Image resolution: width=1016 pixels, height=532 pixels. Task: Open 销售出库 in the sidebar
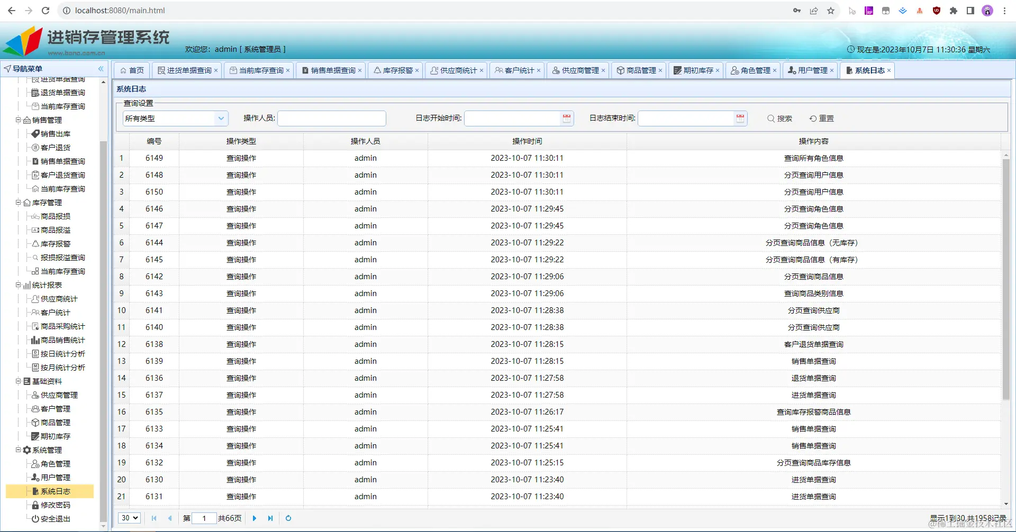pyautogui.click(x=55, y=134)
